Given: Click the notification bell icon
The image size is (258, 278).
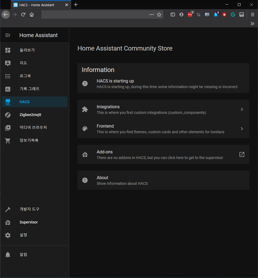Looking at the screenshot, I should [8, 255].
